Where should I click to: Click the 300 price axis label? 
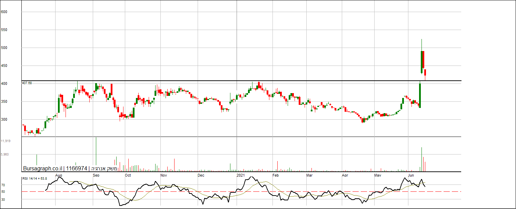click(4, 120)
